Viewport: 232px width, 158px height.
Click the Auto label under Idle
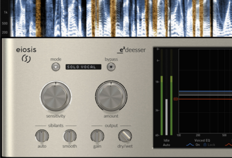167,145
